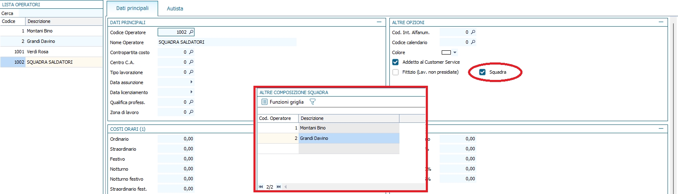The width and height of the screenshot is (678, 194).
Task: Enable the Fittizio (Lav. non presidiate) checkbox
Action: click(x=395, y=72)
